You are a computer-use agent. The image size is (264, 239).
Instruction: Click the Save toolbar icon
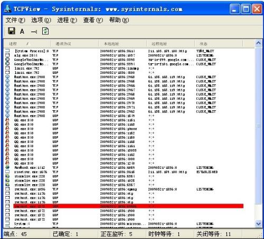tap(12, 31)
